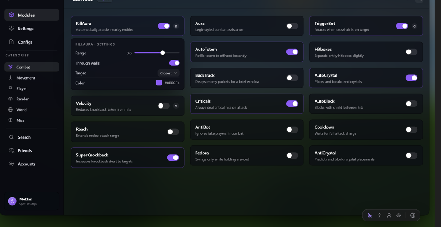
Task: Select the Misc category icon in sidebar
Action: tap(10, 120)
